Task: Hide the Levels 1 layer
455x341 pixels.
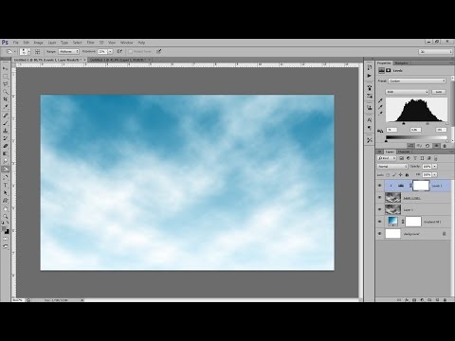Action: (x=380, y=186)
